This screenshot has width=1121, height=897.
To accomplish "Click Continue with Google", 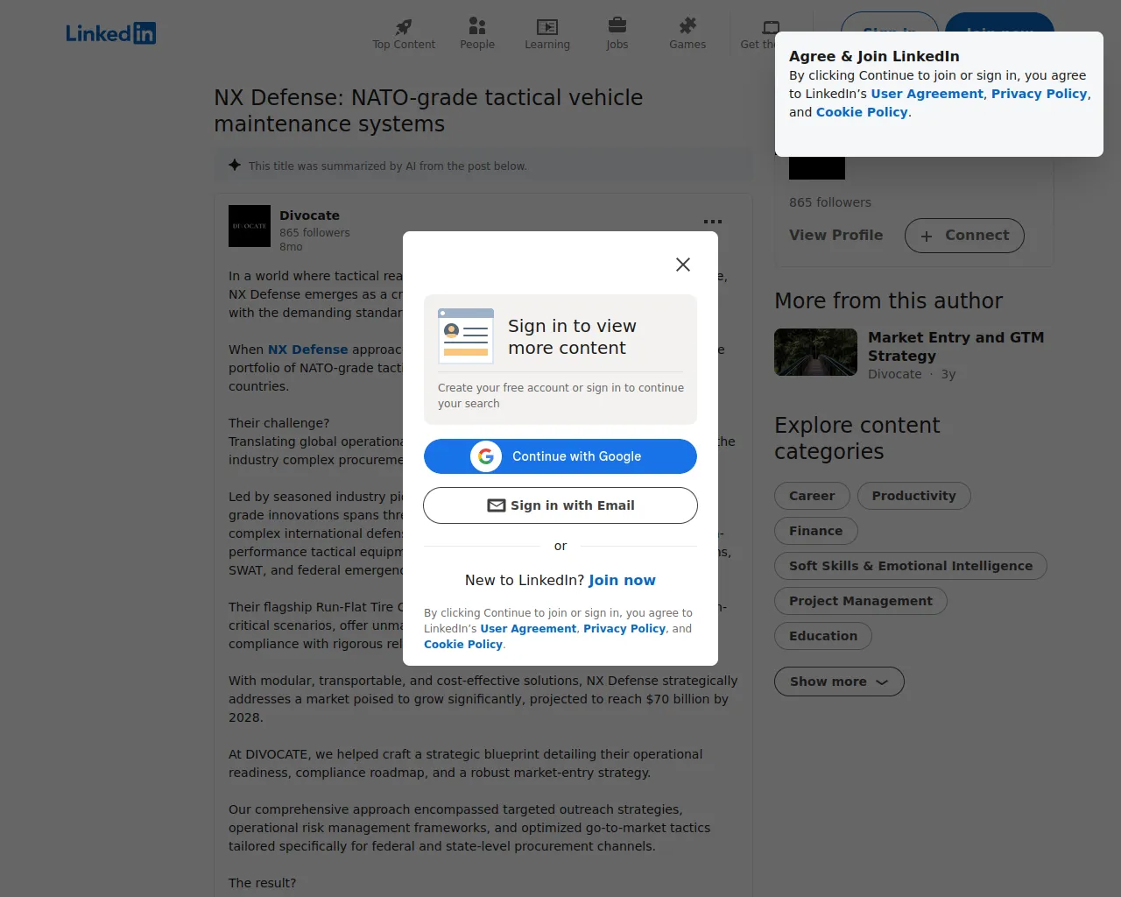I will (x=560, y=456).
